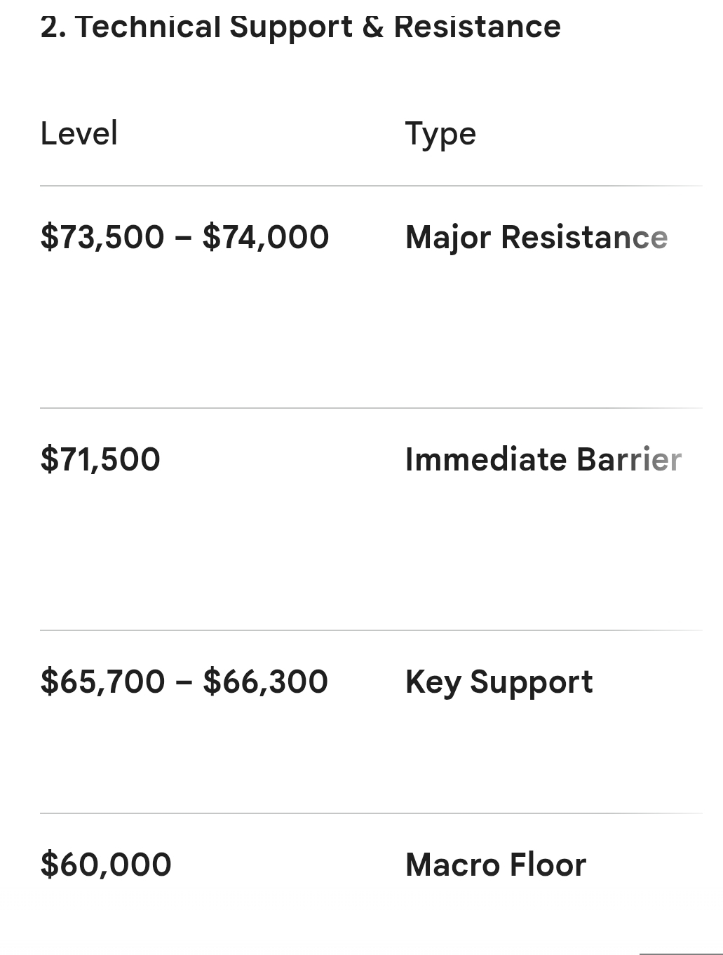Viewport: 723px width, 955px height.
Task: Click the Major Resistance type cell
Action: (x=536, y=238)
